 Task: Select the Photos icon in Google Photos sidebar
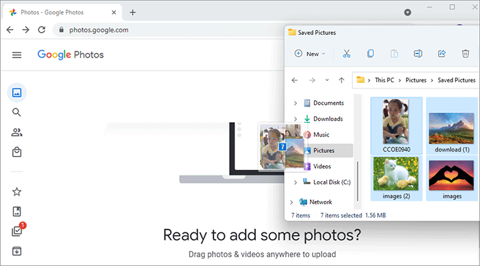[17, 93]
